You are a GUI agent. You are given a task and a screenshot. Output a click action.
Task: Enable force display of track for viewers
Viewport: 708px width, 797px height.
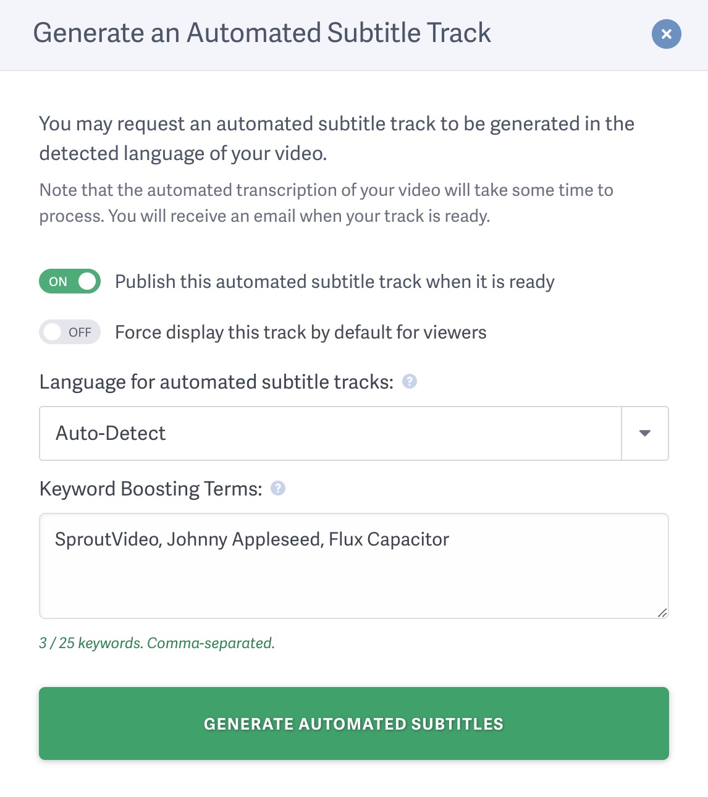(69, 332)
